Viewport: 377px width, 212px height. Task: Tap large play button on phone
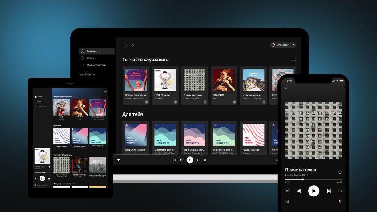313,191
